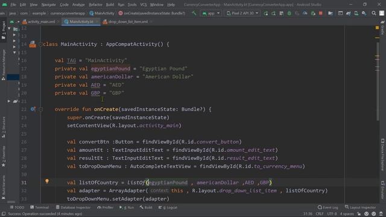This screenshot has height=217, width=386.
Task: Open the Event Log
Action: 327,207
